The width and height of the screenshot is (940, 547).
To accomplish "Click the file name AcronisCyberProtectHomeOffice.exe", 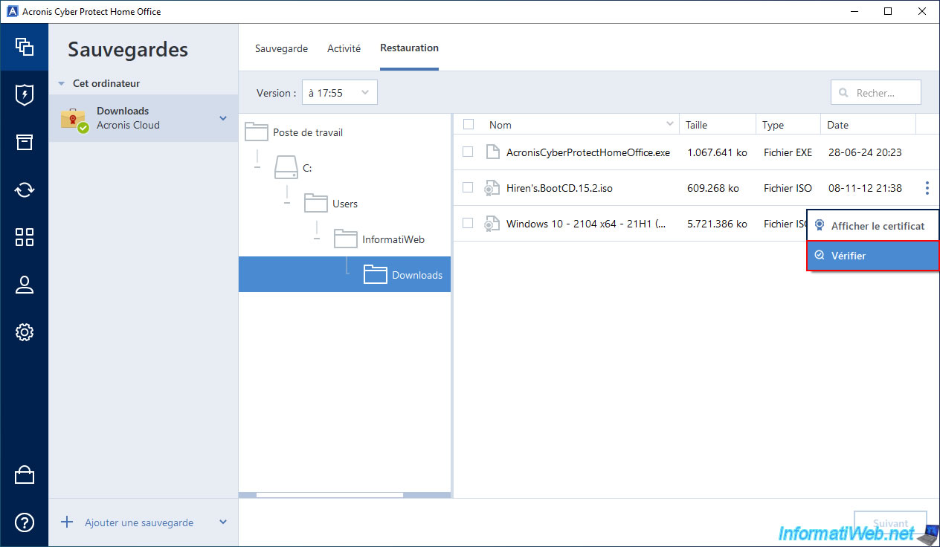I will (x=588, y=152).
